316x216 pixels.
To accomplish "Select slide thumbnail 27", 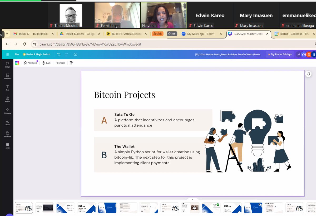I will pos(128,208).
